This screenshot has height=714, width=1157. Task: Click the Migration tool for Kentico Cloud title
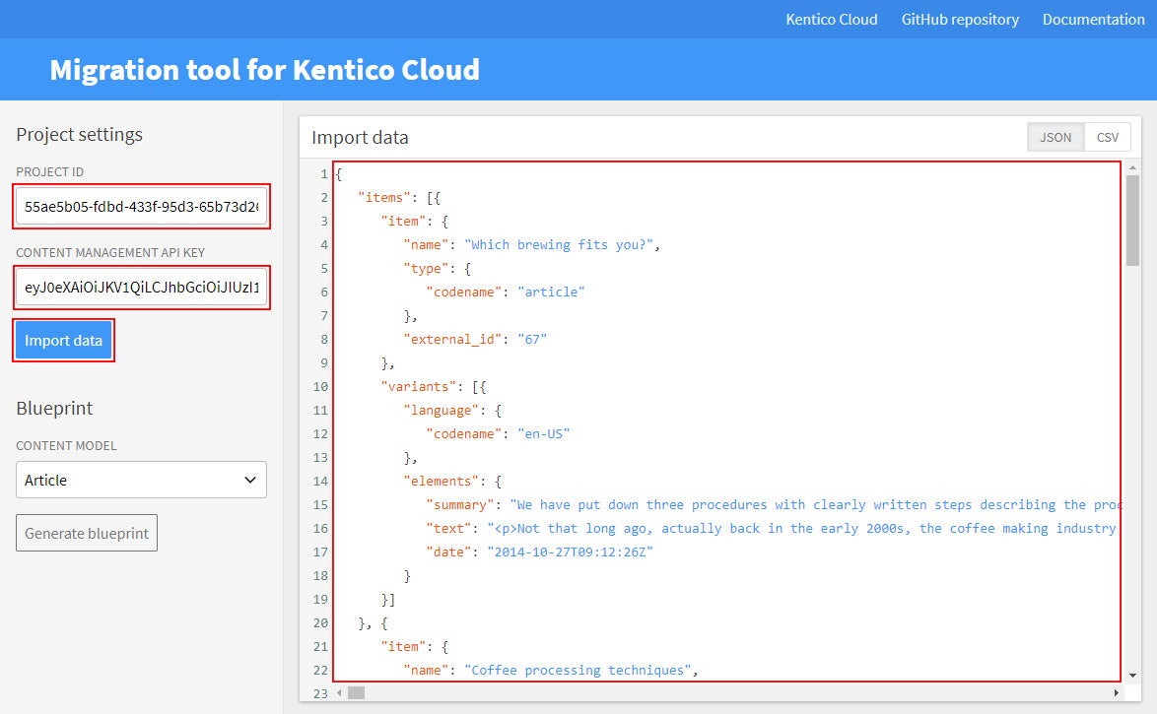[x=265, y=70]
